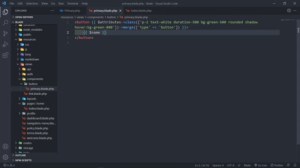Open the Go menu
This screenshot has height=168, width=300.
pos(53,3)
